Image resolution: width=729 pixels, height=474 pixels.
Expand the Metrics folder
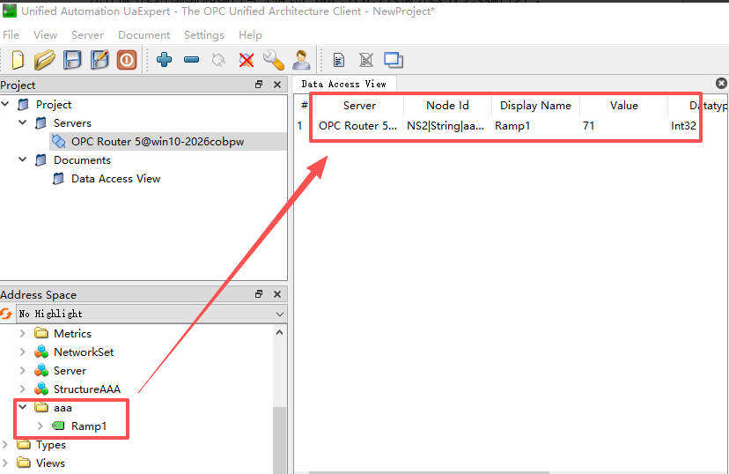22,334
